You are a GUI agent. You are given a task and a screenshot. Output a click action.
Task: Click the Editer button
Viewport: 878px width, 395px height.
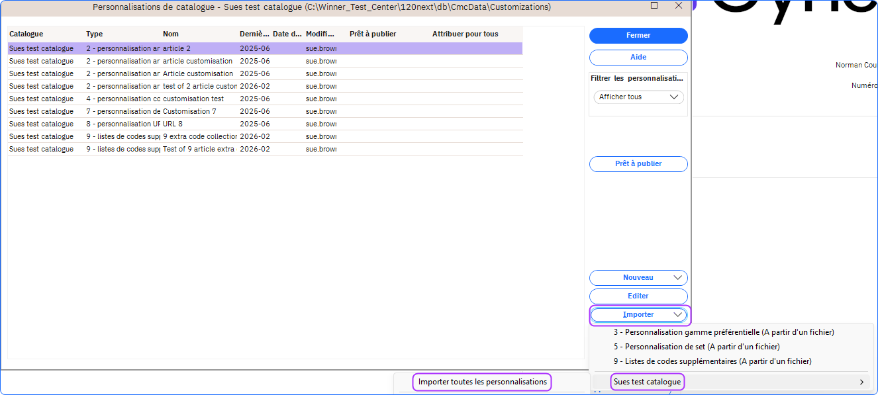[638, 296]
